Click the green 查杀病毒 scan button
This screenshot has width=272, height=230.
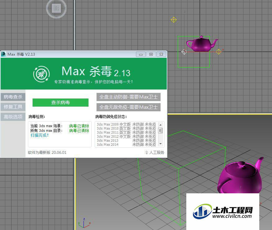click(x=60, y=103)
